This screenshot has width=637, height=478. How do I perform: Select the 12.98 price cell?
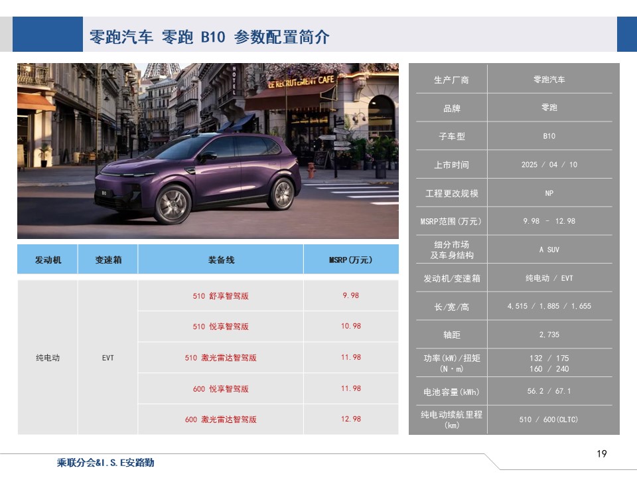coord(351,419)
